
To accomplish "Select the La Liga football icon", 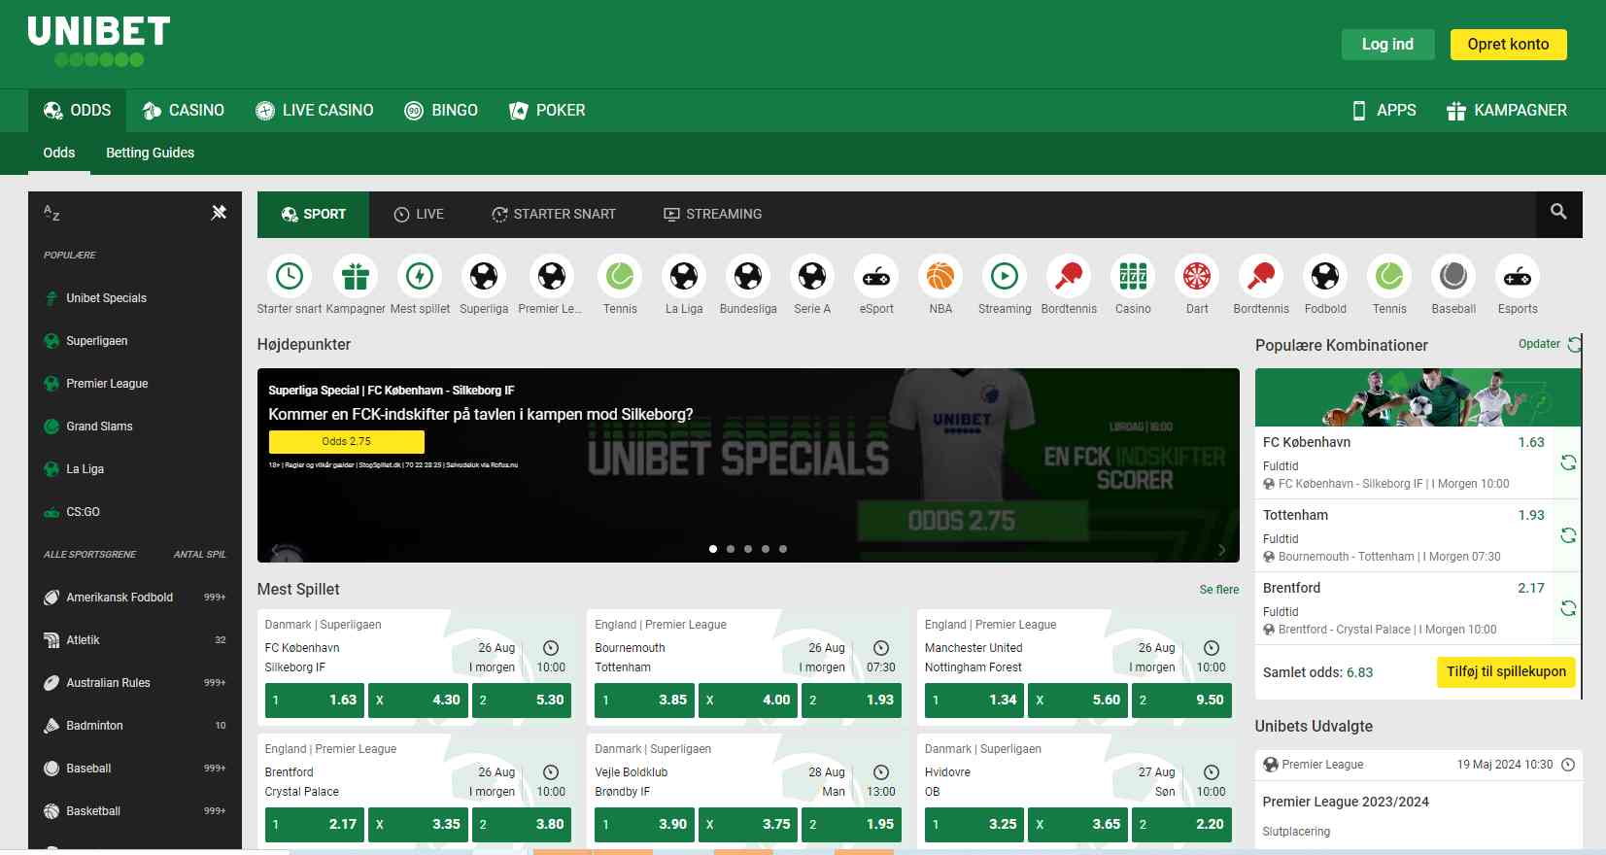I will click(x=684, y=276).
